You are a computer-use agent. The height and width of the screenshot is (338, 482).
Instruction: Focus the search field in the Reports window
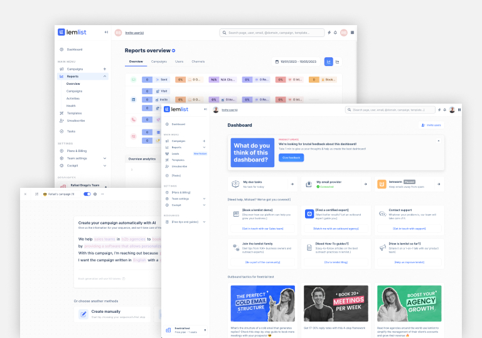pos(272,33)
